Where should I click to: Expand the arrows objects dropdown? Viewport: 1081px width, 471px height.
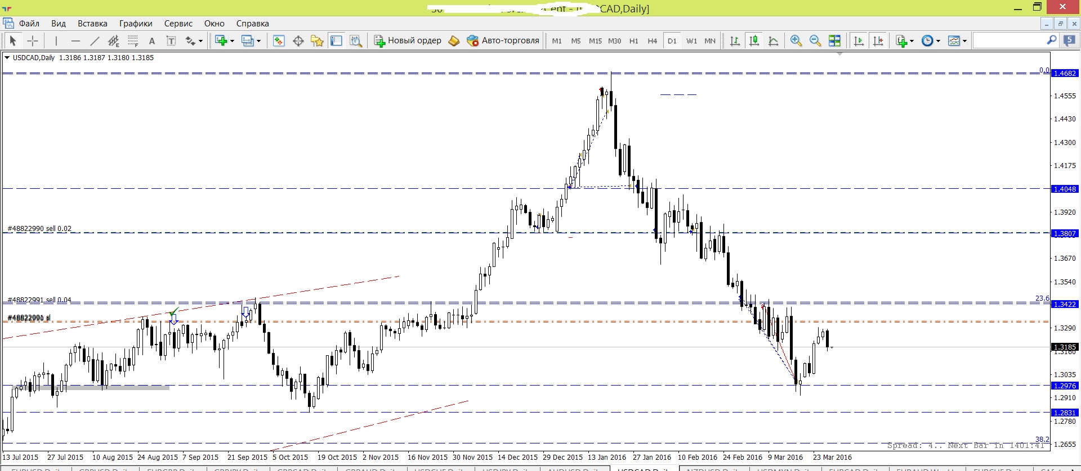point(200,41)
